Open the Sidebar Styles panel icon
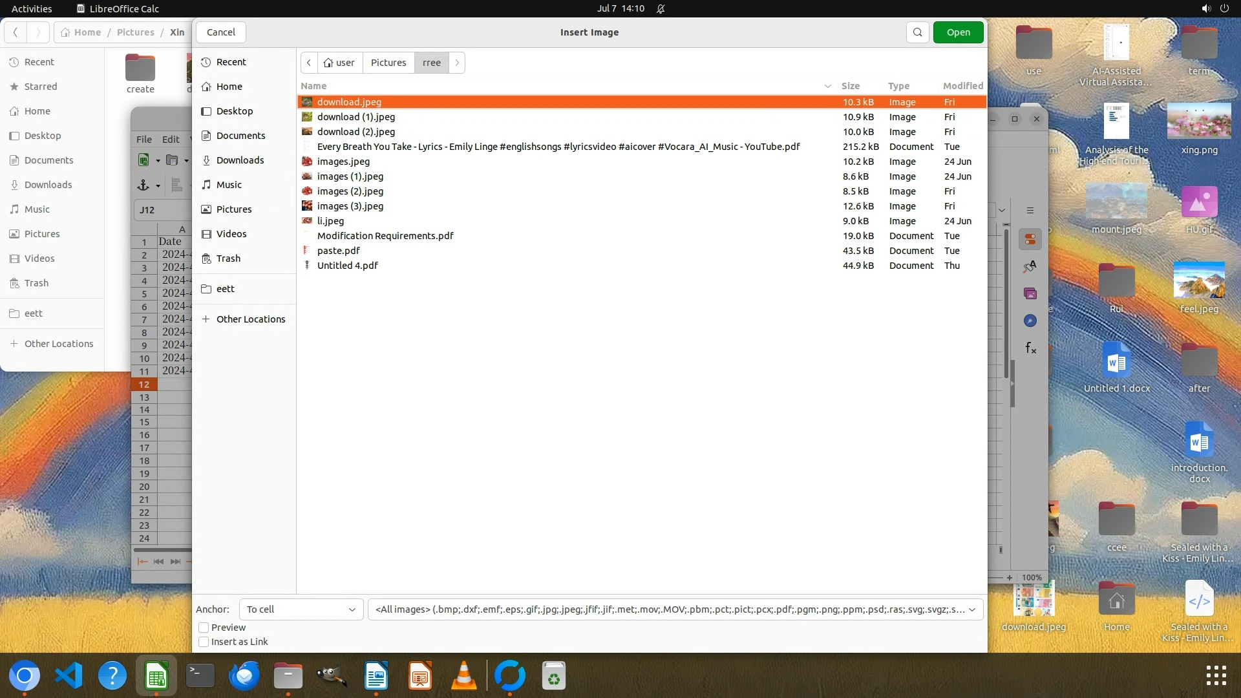Screen dimensions: 1241x698 1030,266
